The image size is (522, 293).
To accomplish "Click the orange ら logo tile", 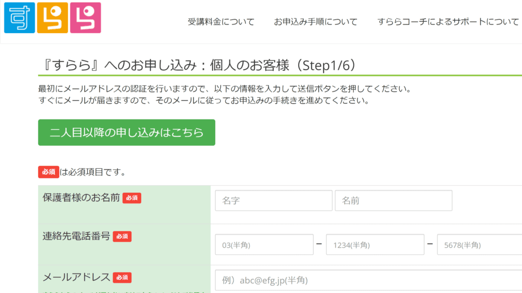I will 53,18.
